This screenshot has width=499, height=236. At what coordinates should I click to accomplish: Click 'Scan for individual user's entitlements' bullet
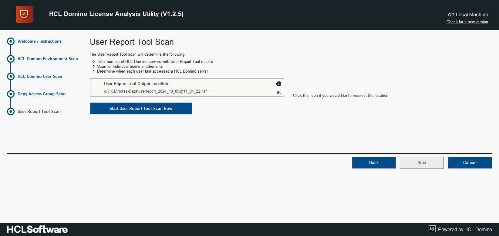click(130, 66)
